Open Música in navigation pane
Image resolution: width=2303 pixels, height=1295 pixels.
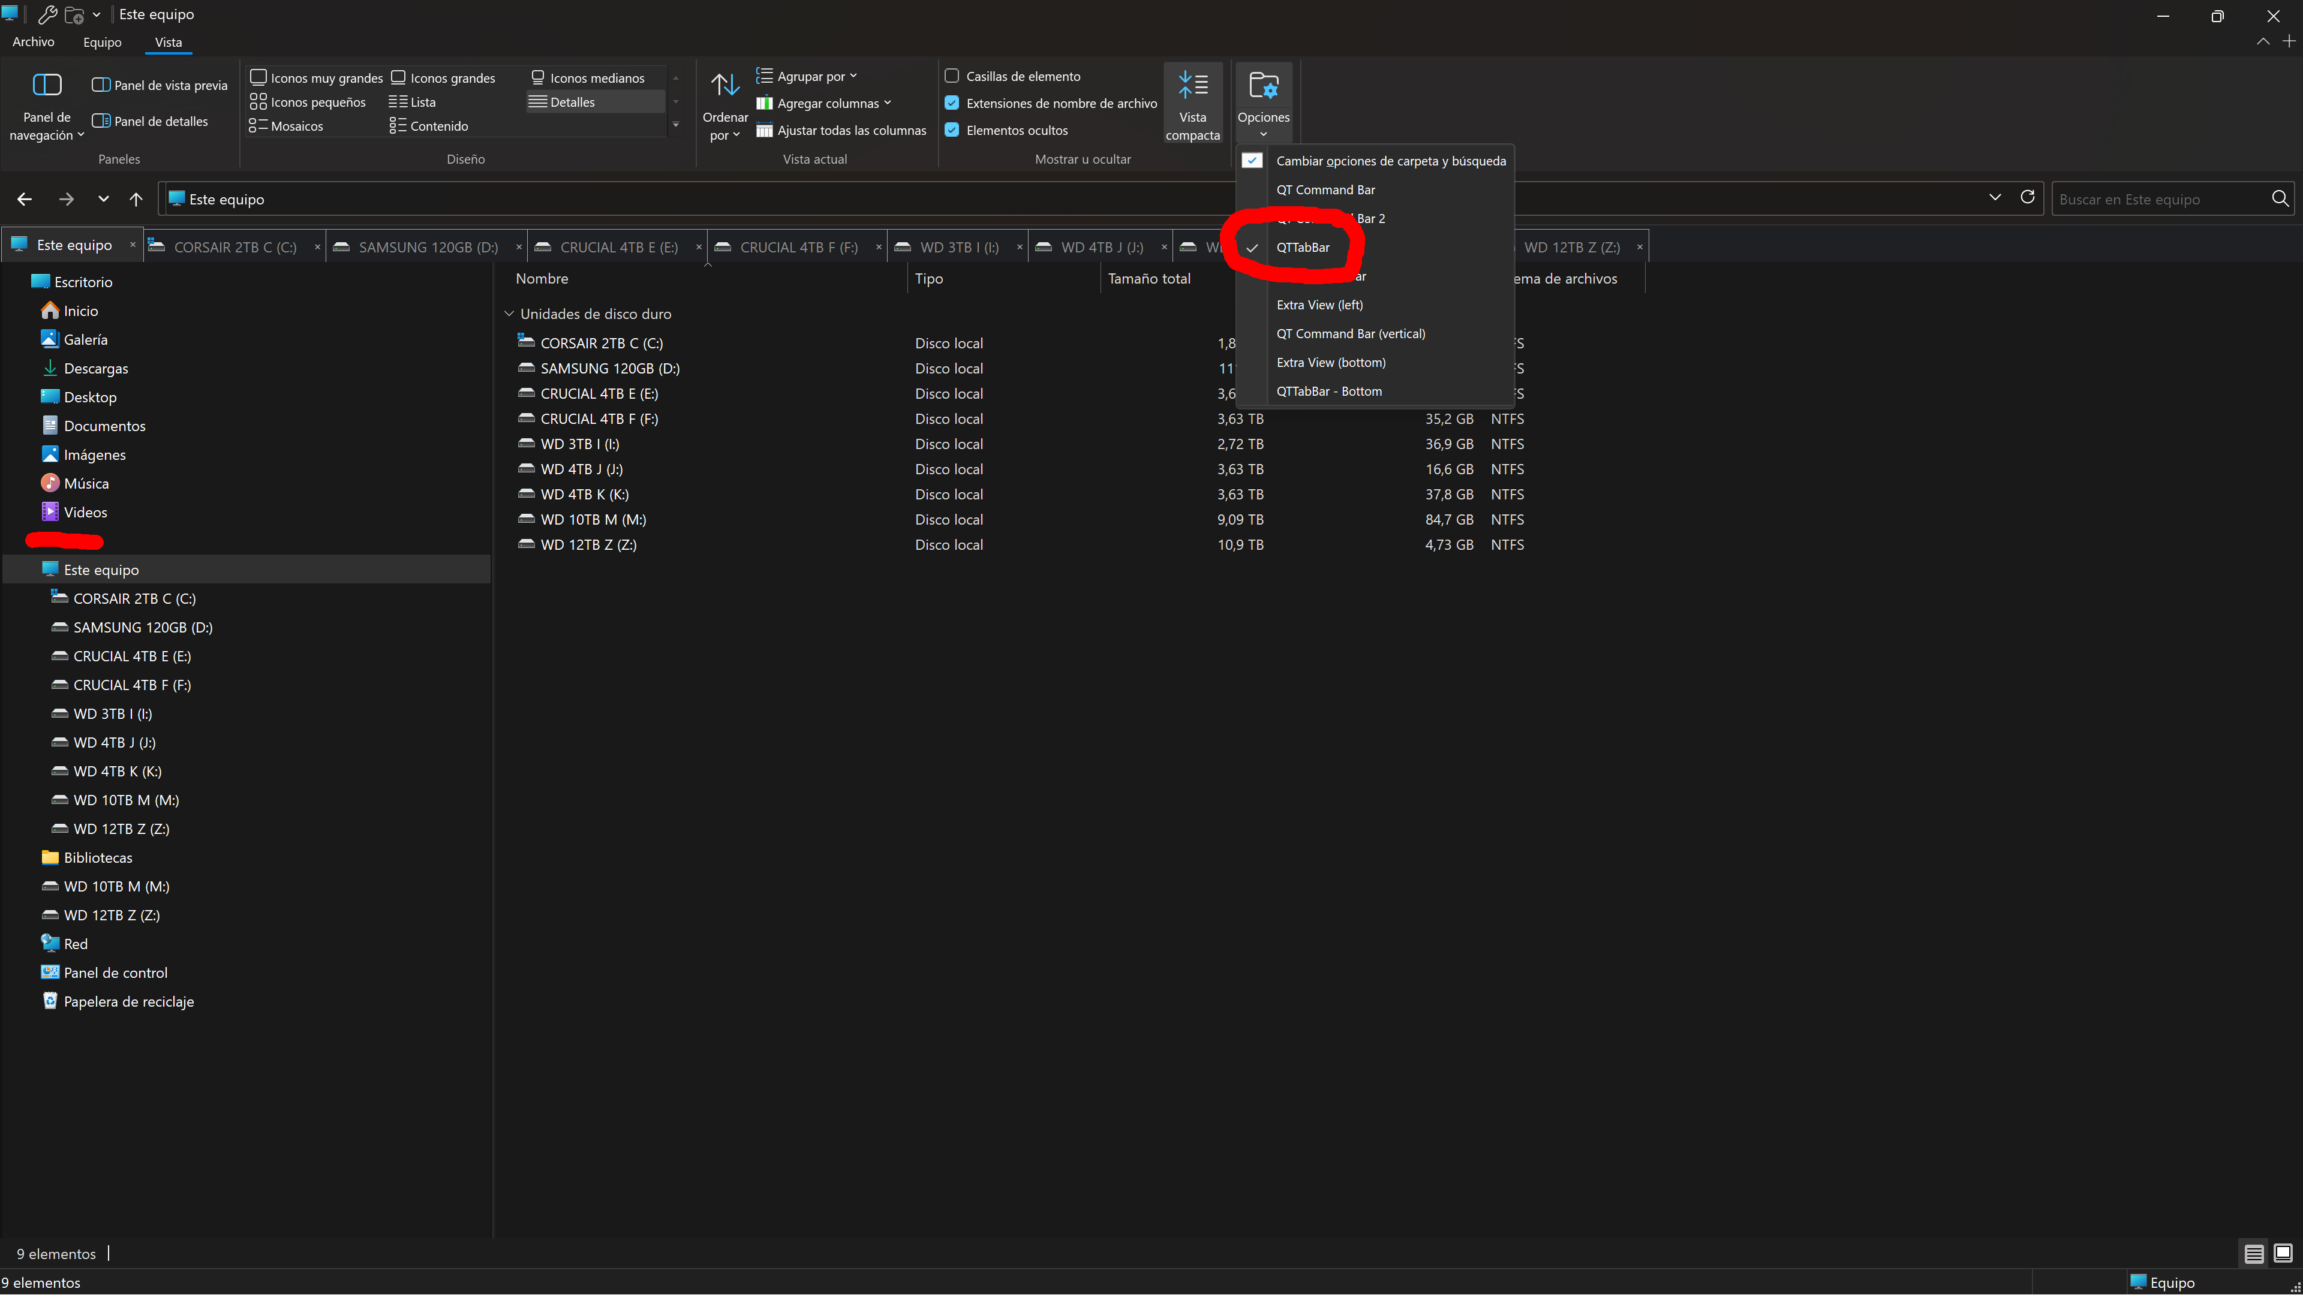click(x=86, y=483)
